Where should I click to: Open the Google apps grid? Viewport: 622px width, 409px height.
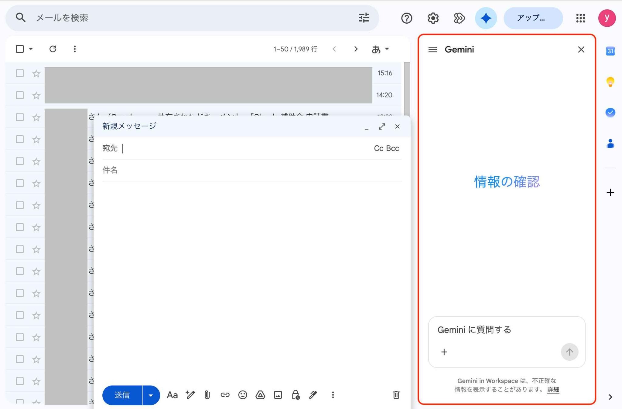tap(580, 18)
